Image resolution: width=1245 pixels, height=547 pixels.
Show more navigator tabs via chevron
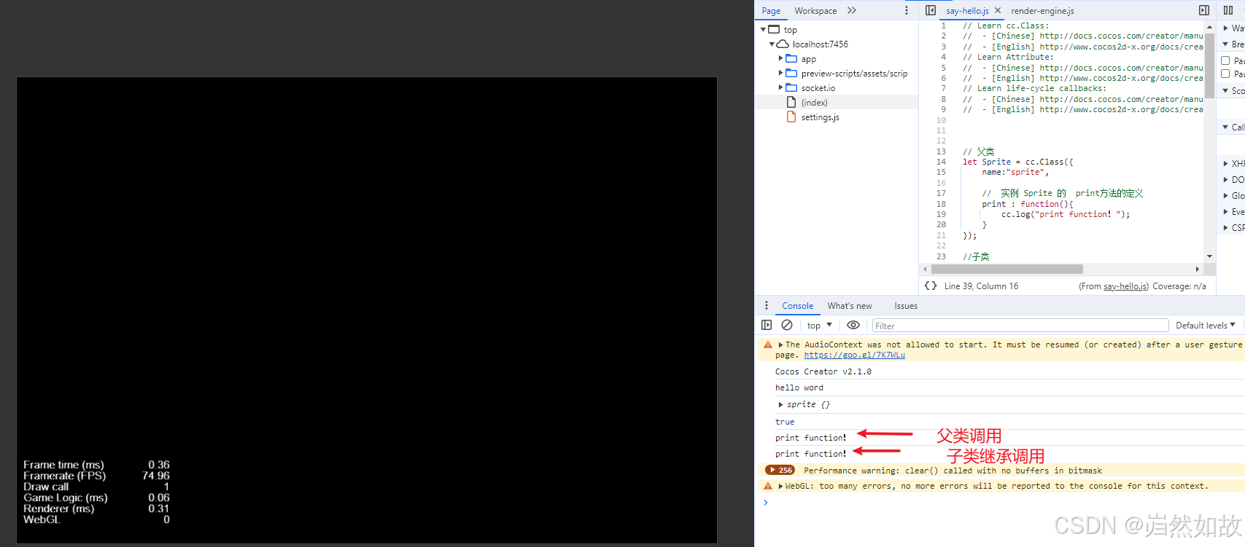[852, 10]
